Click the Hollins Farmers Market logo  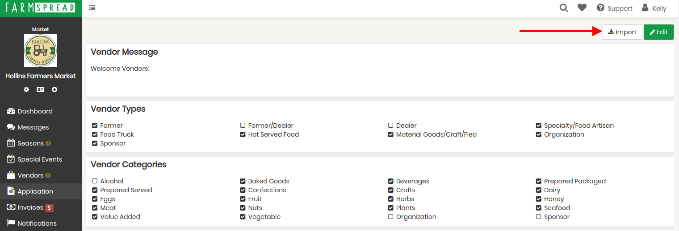click(x=40, y=50)
